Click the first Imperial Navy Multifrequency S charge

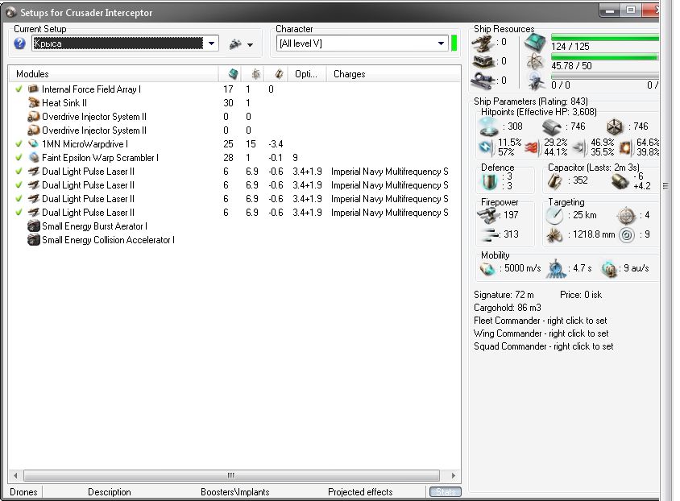click(389, 172)
